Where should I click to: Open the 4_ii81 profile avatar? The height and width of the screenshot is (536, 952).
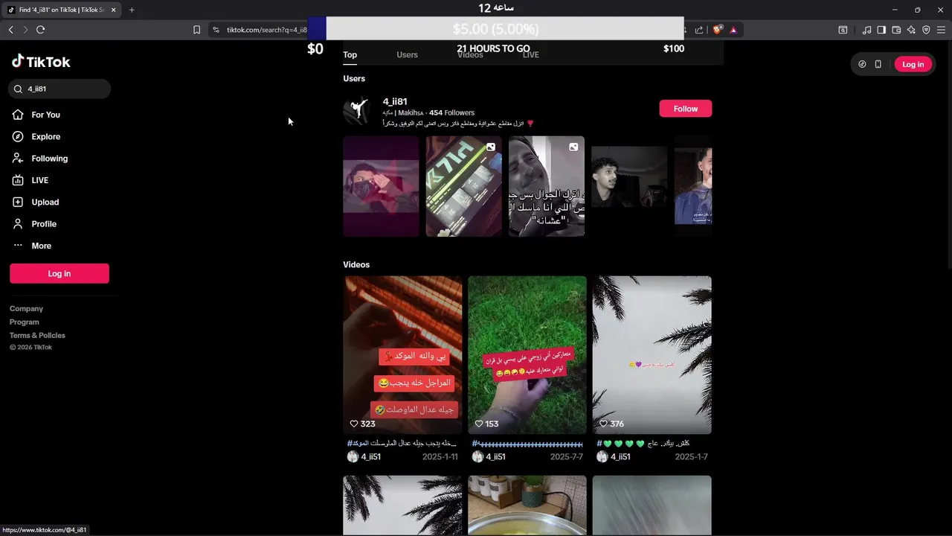[357, 111]
